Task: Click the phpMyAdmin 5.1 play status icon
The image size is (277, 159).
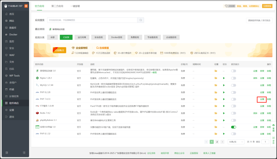Action: (224, 120)
